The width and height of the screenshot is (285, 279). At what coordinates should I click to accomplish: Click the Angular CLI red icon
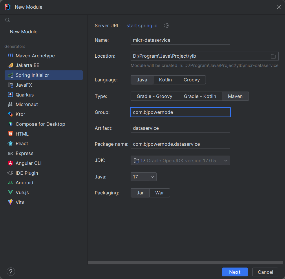[x=10, y=163]
